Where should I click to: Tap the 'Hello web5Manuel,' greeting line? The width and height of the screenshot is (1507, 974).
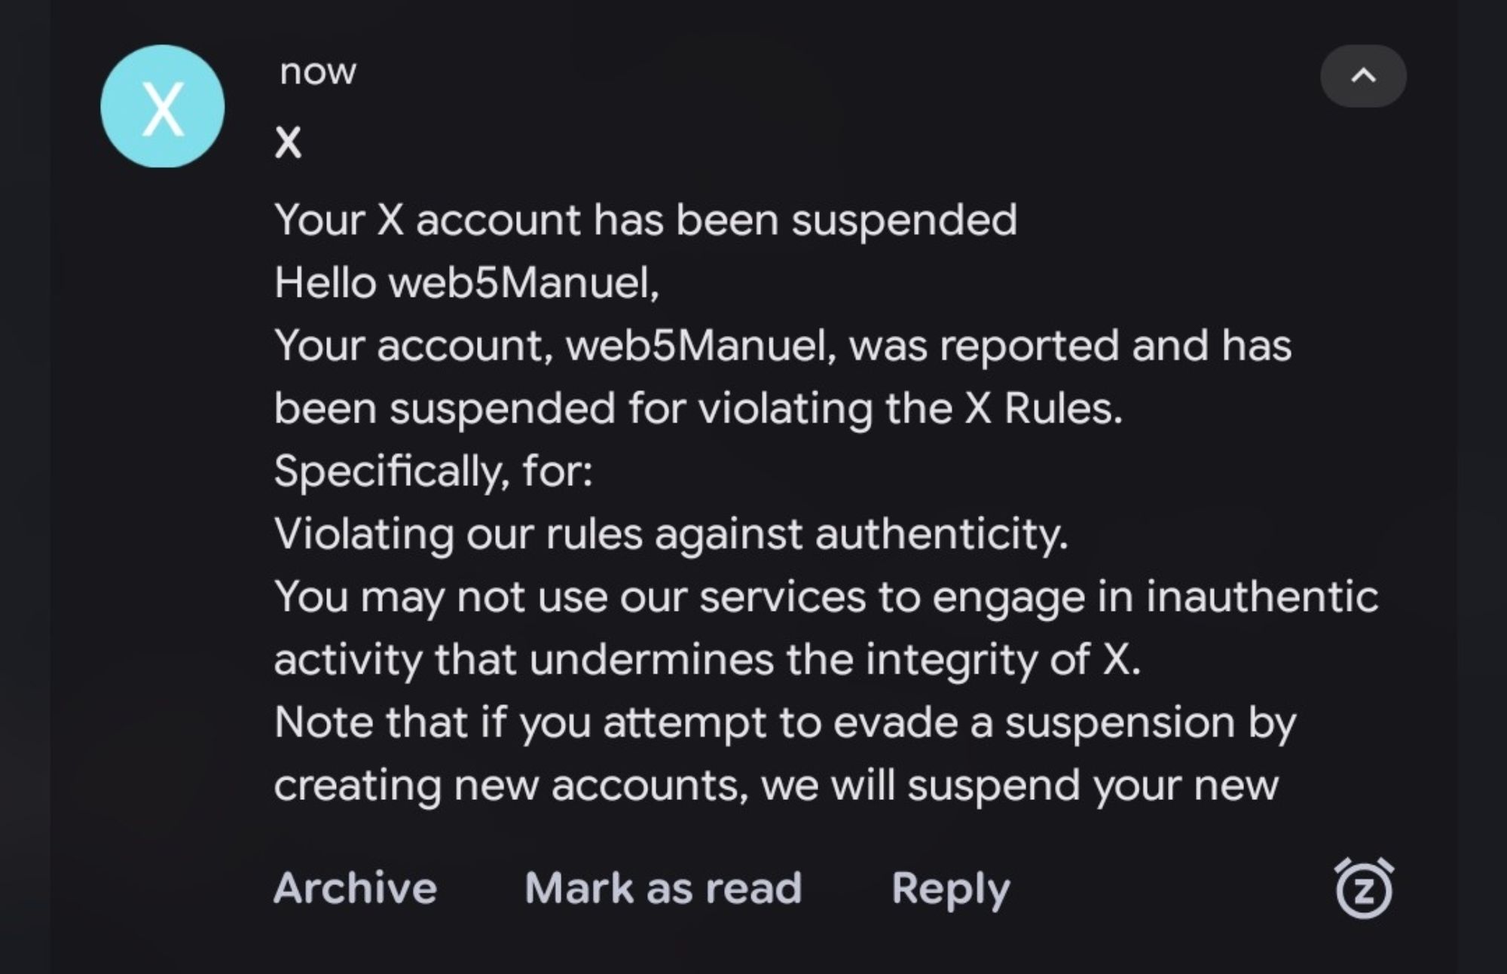(x=466, y=283)
